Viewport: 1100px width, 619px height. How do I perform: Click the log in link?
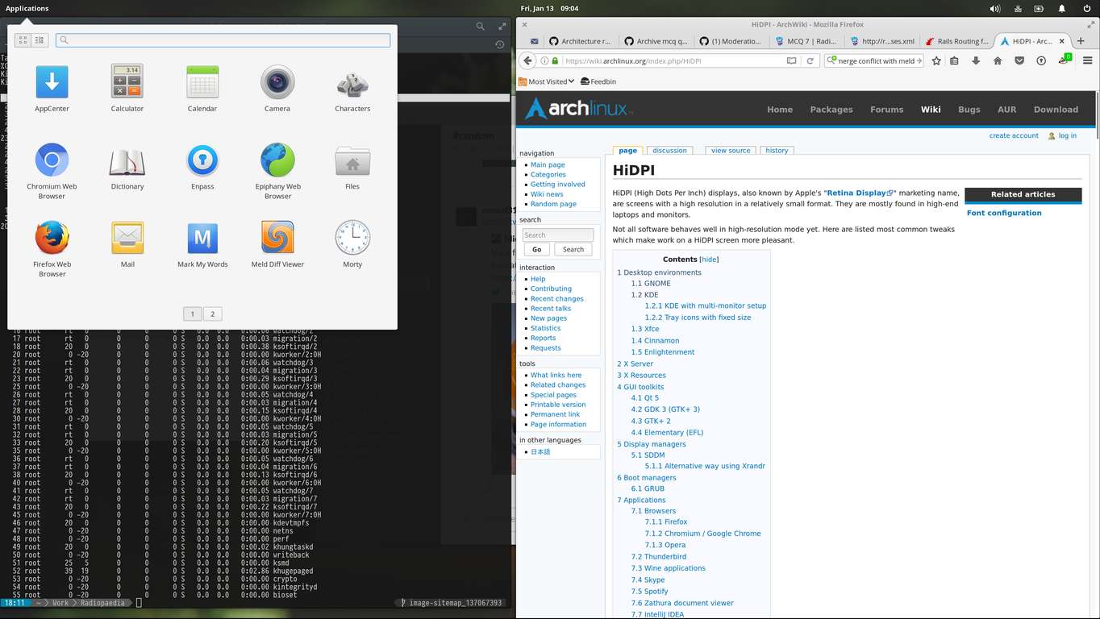point(1067,135)
